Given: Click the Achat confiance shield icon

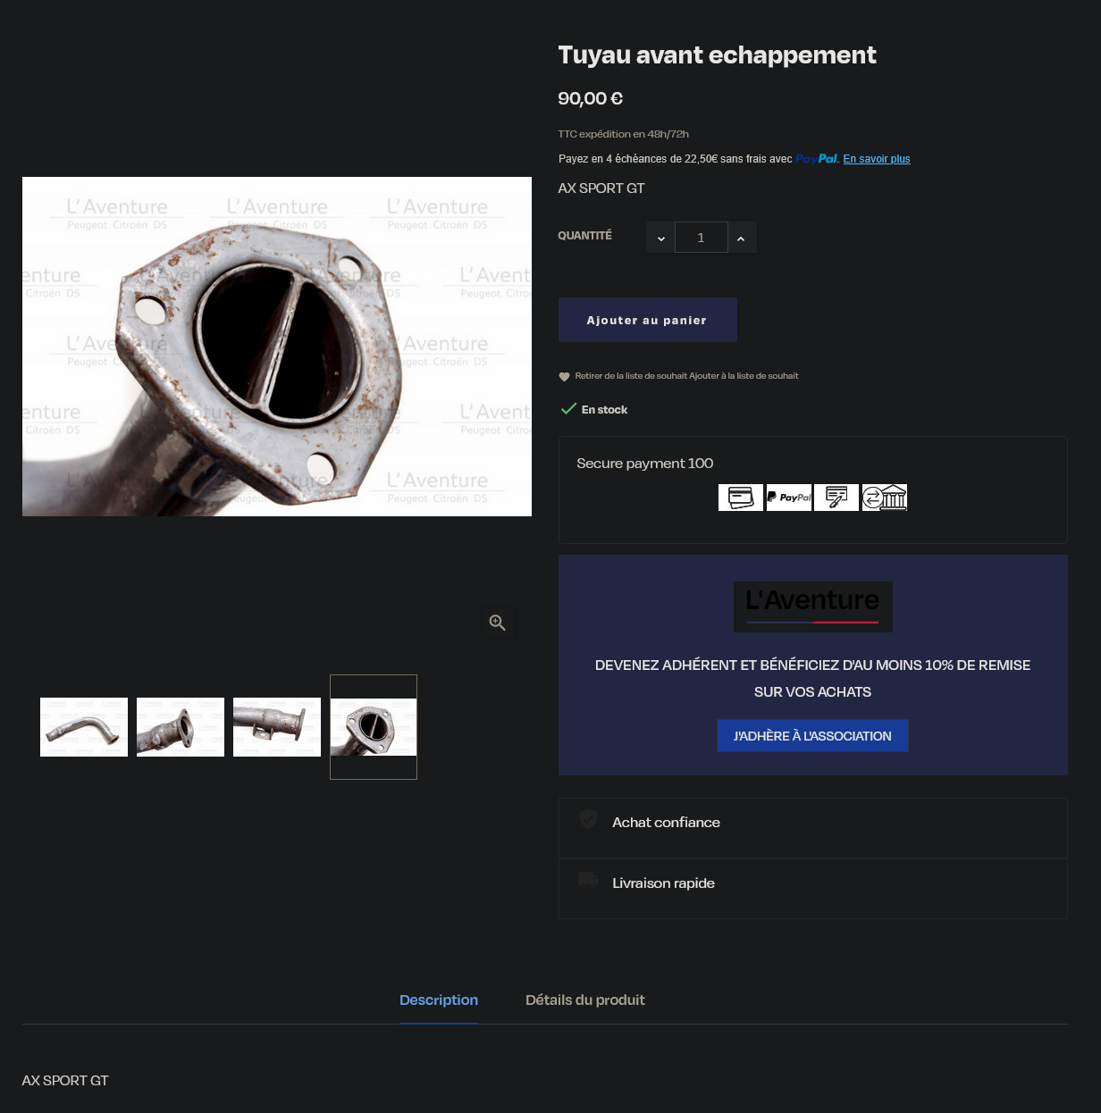Looking at the screenshot, I should pyautogui.click(x=588, y=819).
